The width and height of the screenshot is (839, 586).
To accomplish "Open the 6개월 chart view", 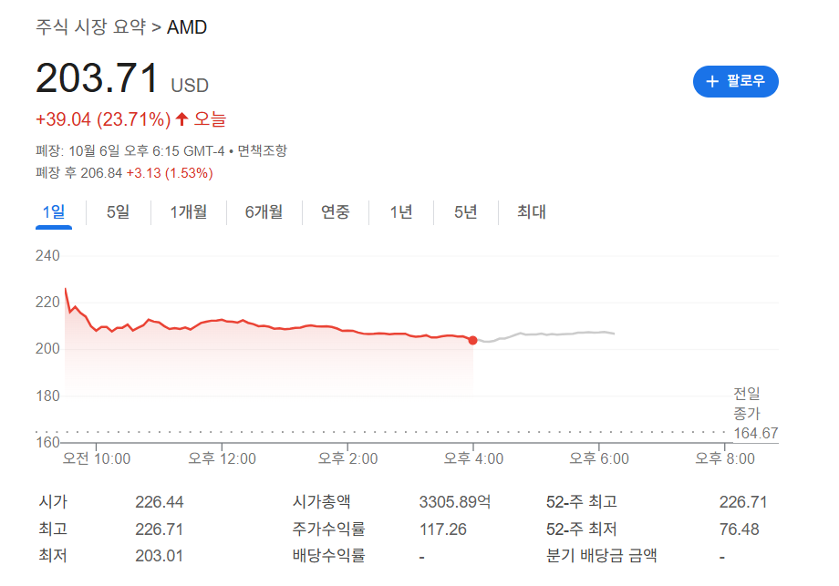I will click(x=264, y=212).
